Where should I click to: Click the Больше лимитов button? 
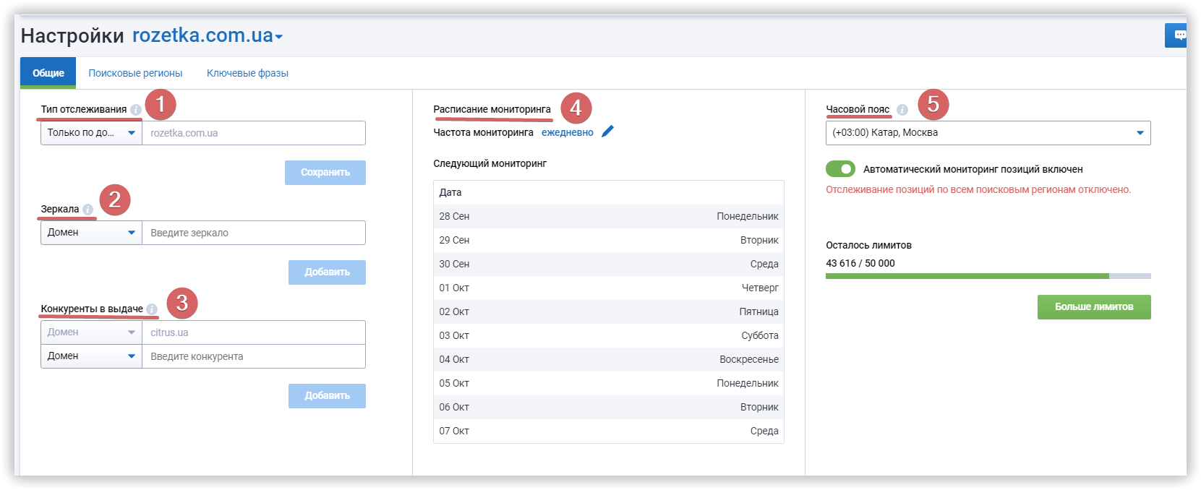pyautogui.click(x=1094, y=307)
